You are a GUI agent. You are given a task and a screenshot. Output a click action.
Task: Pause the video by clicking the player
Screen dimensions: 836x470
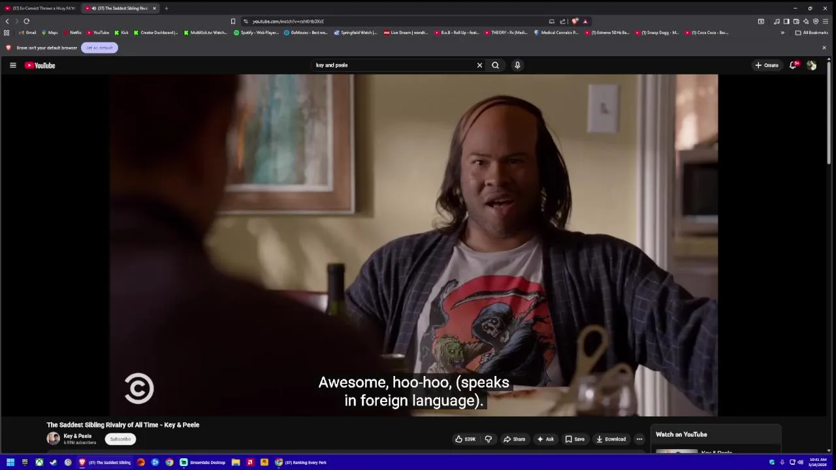(x=413, y=245)
